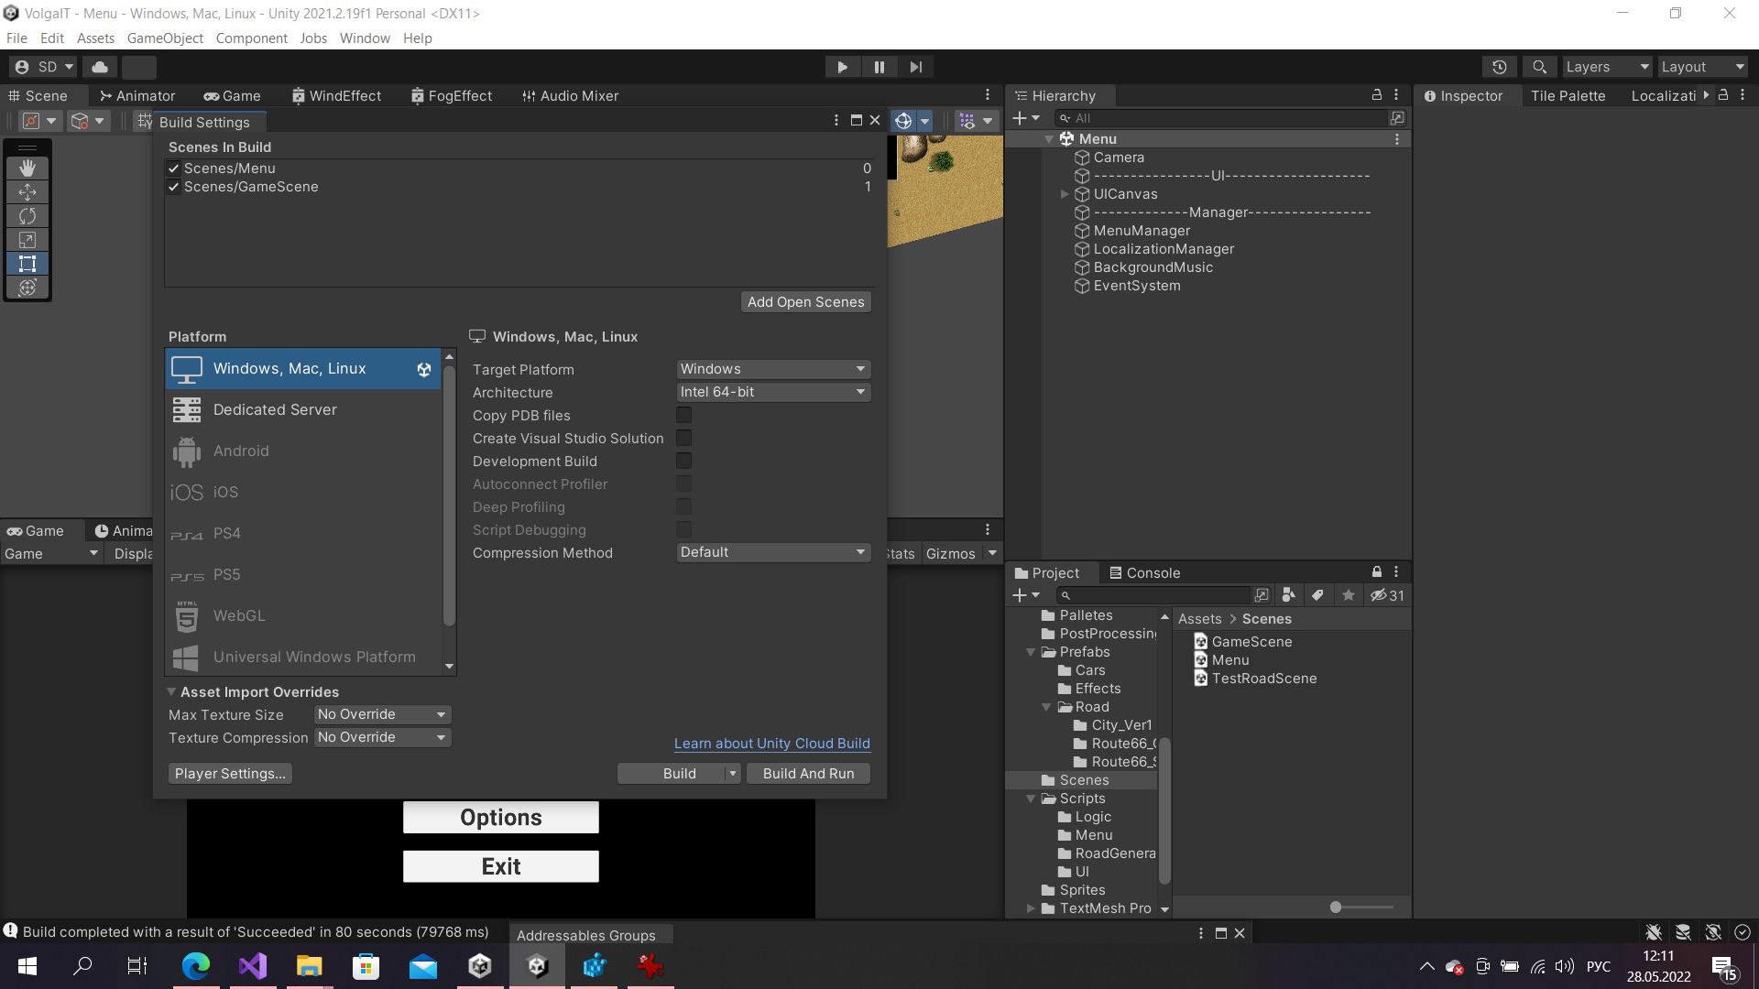The width and height of the screenshot is (1759, 989).
Task: Select the combined Transform tool
Action: (x=27, y=288)
